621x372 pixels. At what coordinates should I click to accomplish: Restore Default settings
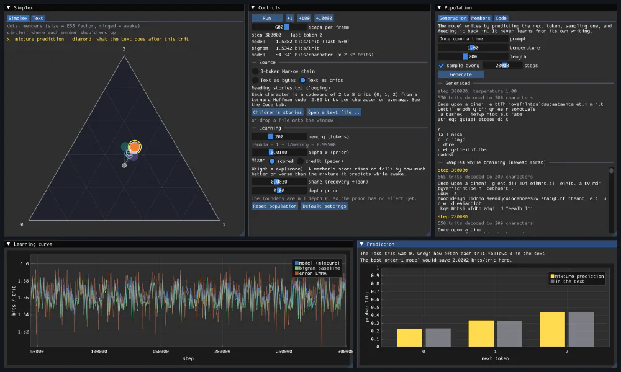[x=324, y=206]
